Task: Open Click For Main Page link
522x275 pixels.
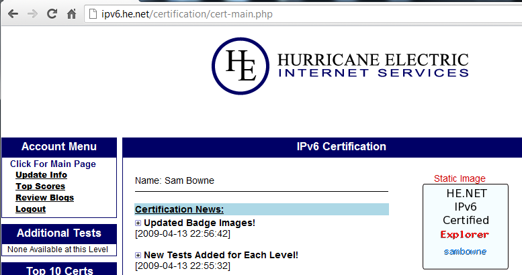Action: tap(53, 164)
